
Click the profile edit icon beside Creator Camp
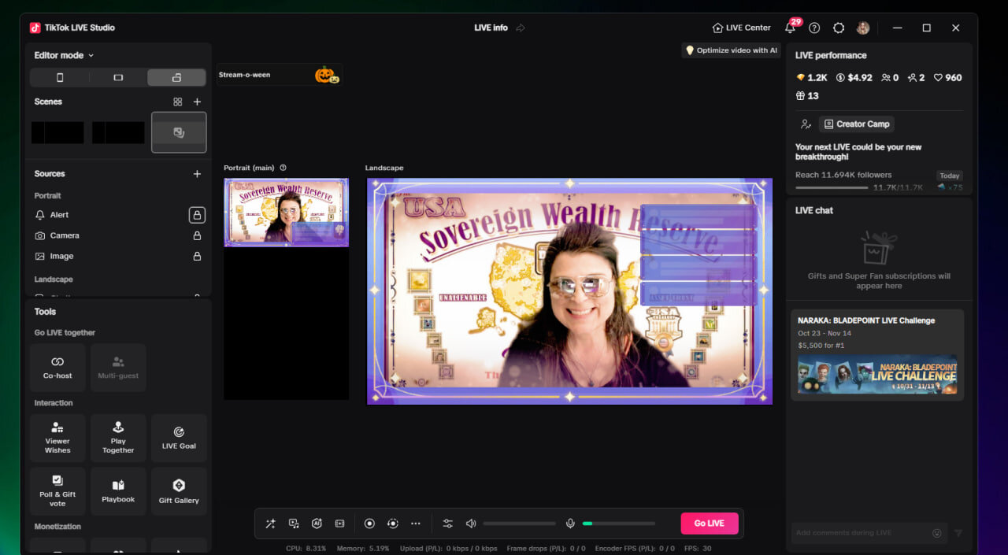[806, 124]
